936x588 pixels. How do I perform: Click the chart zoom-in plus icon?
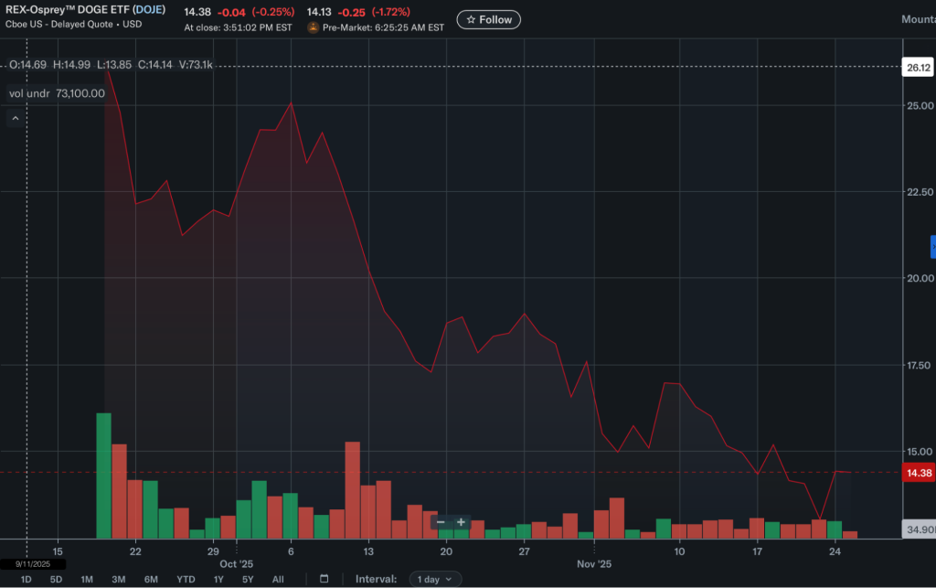460,522
